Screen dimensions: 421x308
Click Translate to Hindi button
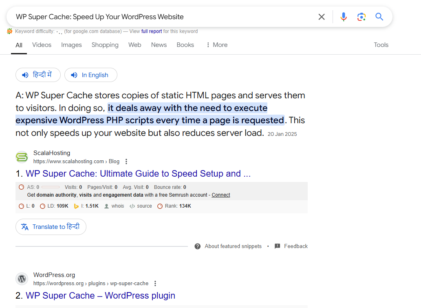[x=51, y=227]
